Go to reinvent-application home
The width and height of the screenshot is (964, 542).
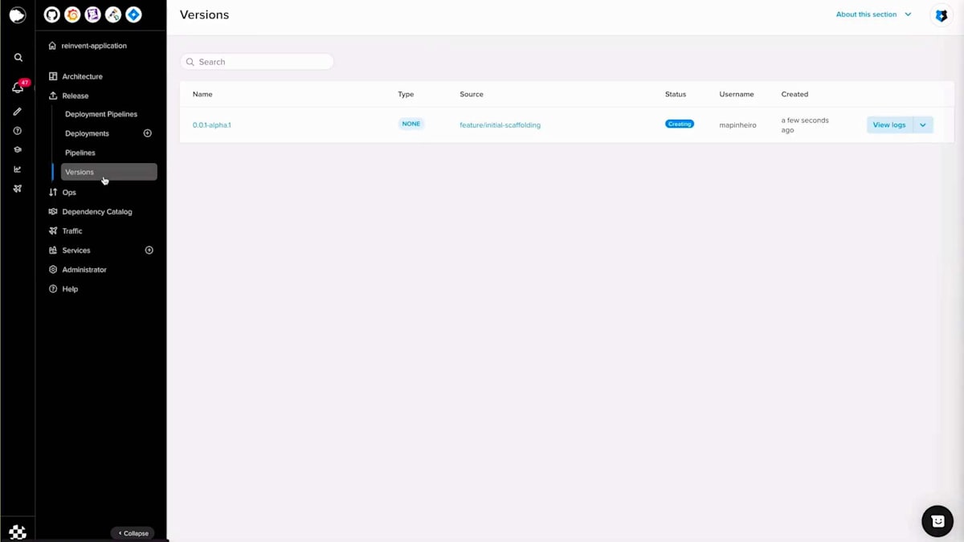click(x=88, y=46)
